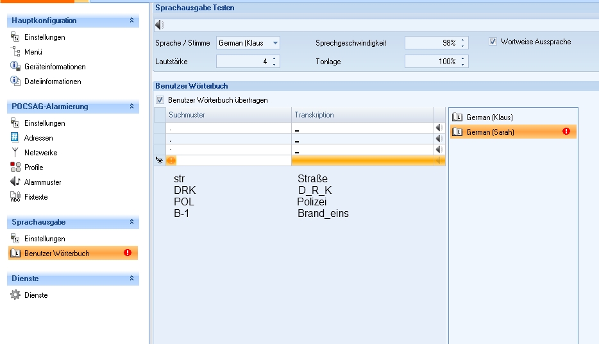Uncheck Benutzer Wörterbuch übertragen checkbox
This screenshot has width=599, height=344.
pos(160,100)
